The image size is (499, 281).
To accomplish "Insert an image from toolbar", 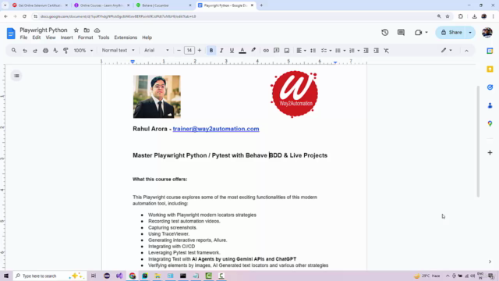I will tap(287, 50).
